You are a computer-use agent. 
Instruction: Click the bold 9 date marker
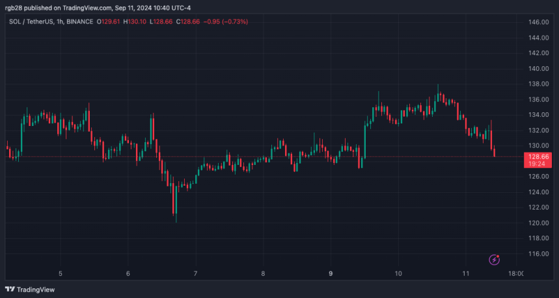click(x=331, y=274)
